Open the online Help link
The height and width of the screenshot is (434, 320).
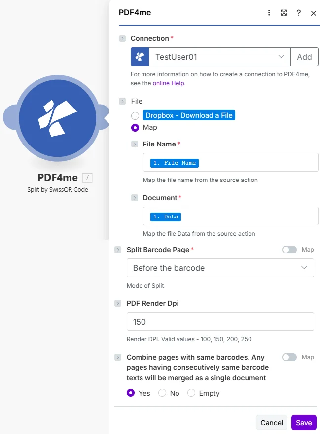click(x=169, y=83)
